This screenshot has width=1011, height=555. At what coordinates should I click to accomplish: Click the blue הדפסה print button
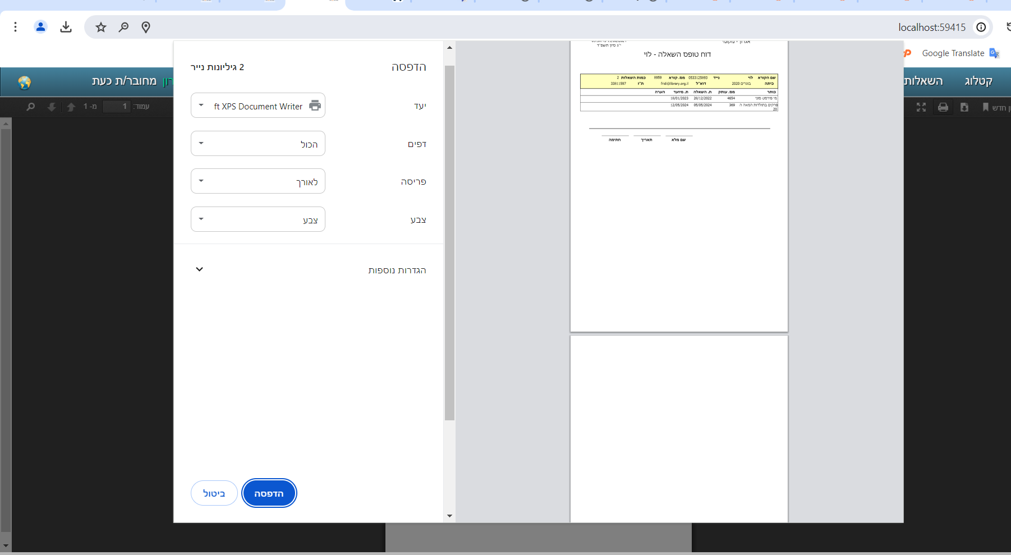pos(269,493)
